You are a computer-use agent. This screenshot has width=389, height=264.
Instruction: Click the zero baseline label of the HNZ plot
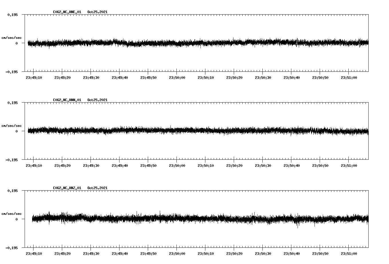17,219
